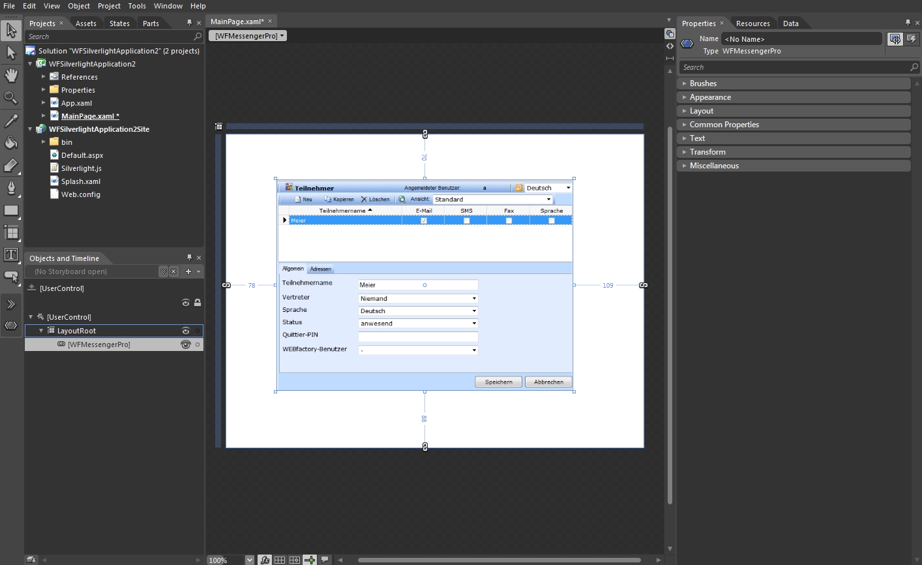
Task: Click the horizontal scrollbar below the artboard
Action: 499,560
